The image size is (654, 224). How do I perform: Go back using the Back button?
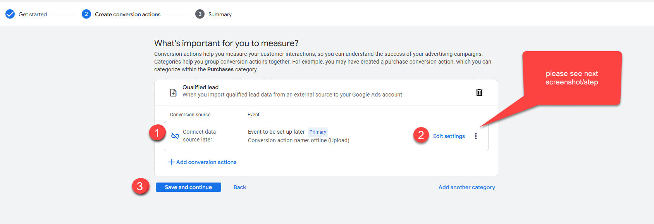click(x=239, y=187)
